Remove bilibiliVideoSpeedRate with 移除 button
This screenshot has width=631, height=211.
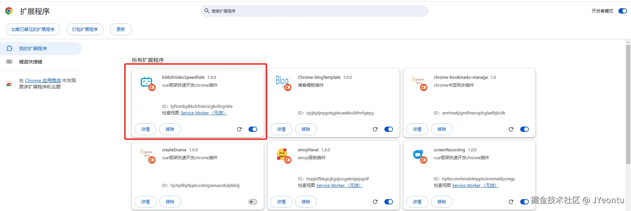[x=170, y=129]
